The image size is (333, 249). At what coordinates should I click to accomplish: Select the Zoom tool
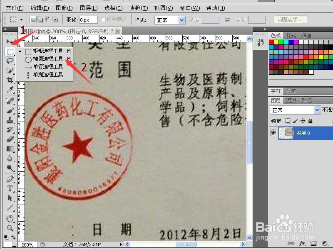(10, 228)
